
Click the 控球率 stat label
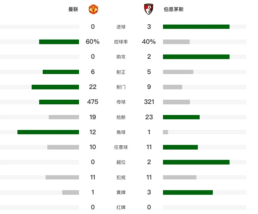pos(121,42)
